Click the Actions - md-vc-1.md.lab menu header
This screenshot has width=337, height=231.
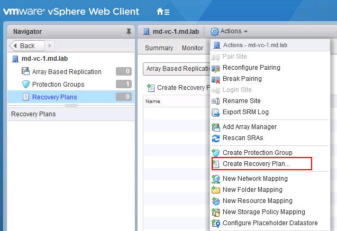[270, 45]
